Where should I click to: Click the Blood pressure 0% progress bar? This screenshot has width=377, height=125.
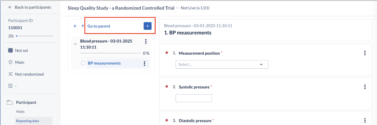(x=110, y=53)
